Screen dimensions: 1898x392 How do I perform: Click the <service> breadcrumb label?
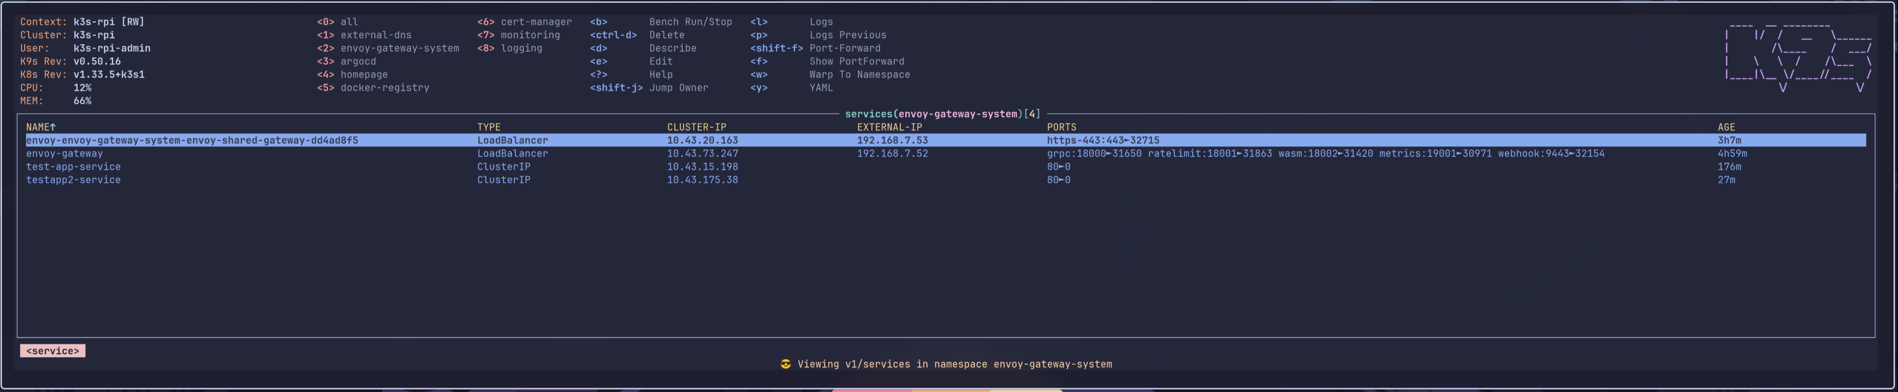pos(52,351)
